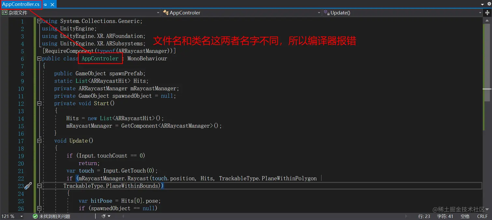The width and height of the screenshot is (492, 220).
Task: Click the vertical scrollbar down arrow
Action: pyautogui.click(x=487, y=209)
